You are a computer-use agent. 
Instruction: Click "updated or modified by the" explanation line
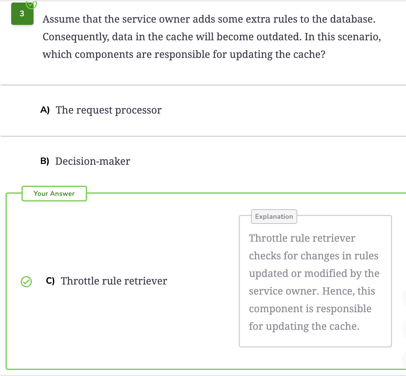point(314,274)
